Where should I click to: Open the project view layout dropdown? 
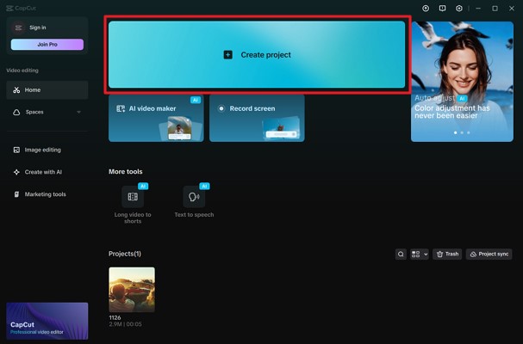point(420,255)
